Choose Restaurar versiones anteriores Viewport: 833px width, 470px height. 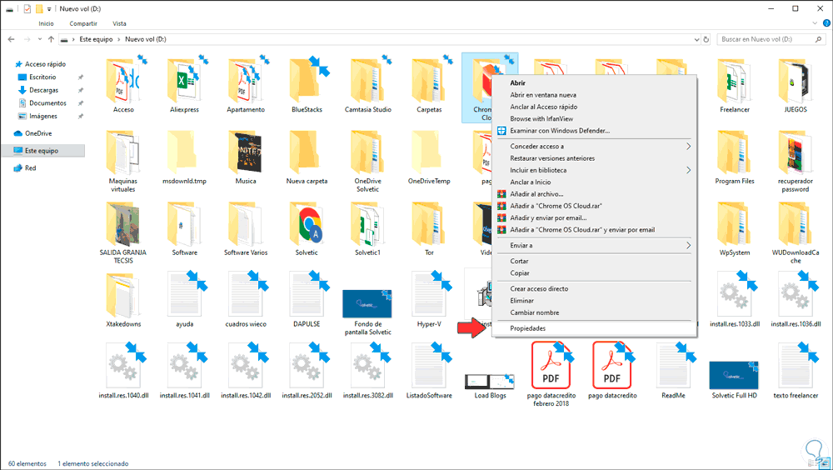point(552,158)
